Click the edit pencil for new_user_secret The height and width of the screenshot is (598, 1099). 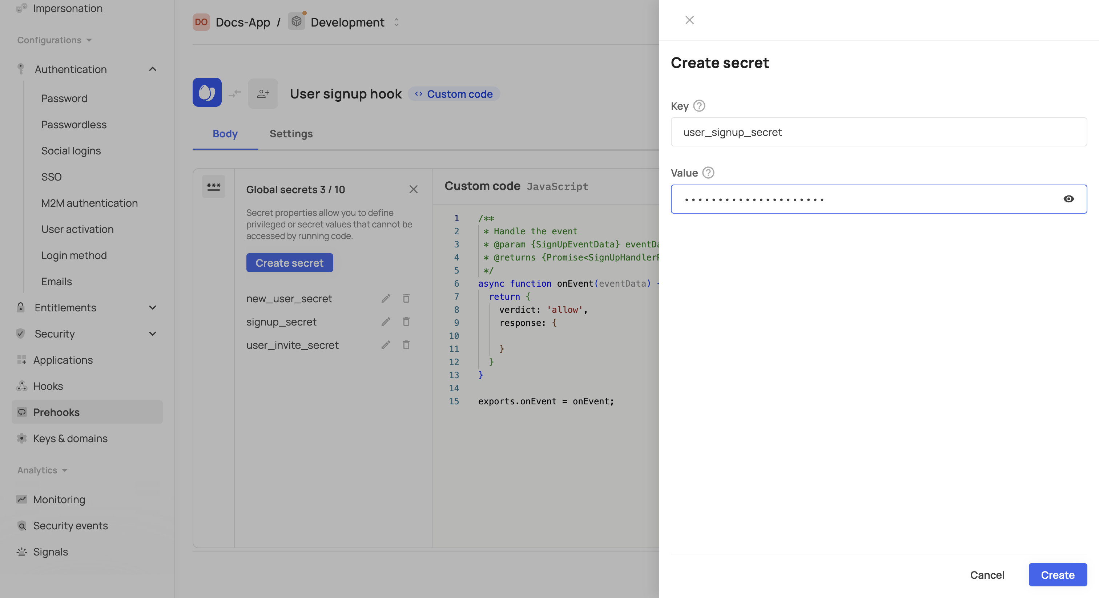click(386, 299)
